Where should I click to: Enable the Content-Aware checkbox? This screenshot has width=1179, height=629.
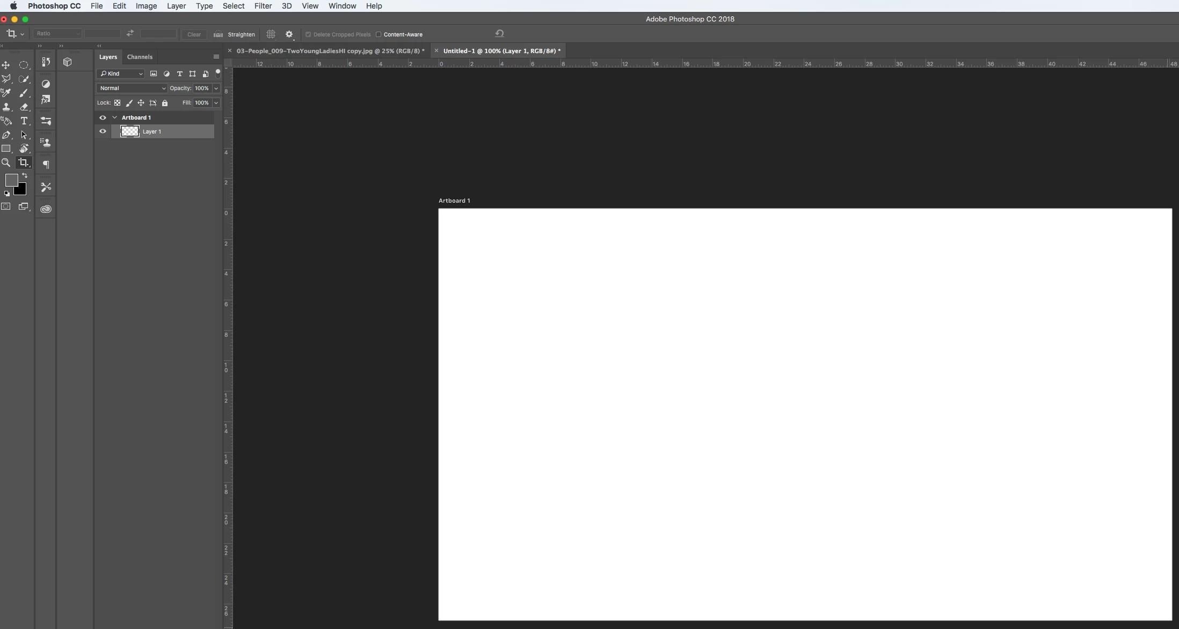pos(379,34)
